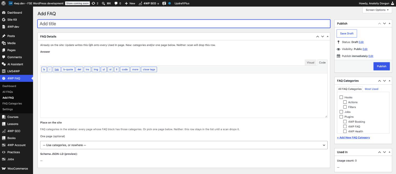Screen dimensions: 396x174
Task: Edit publish immediately schedule
Action: pos(371,56)
